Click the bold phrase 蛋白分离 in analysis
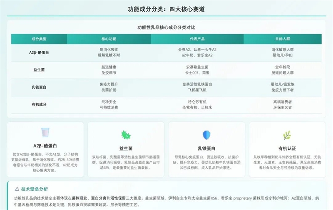This screenshot has height=210, width=333. [x=99, y=198]
